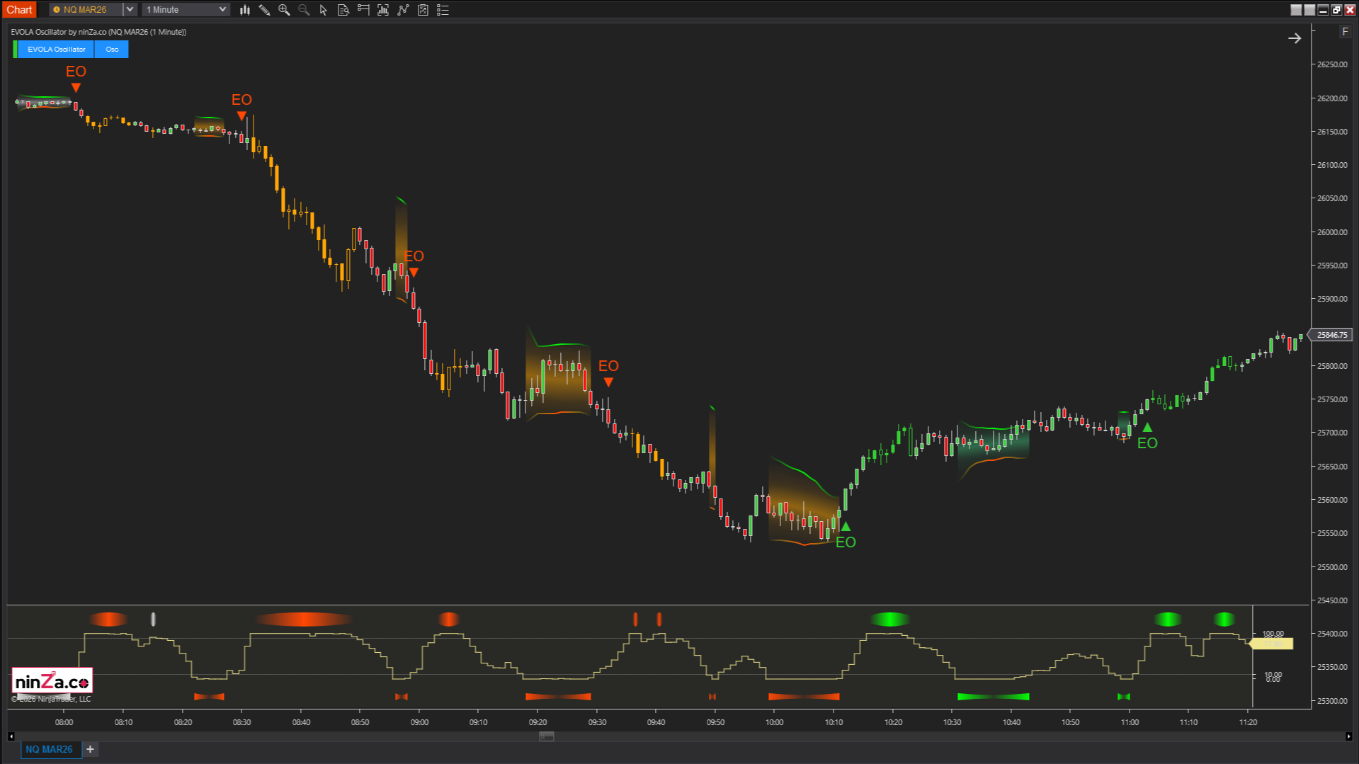Open chart properties list icon
1359x764 pixels.
click(443, 9)
